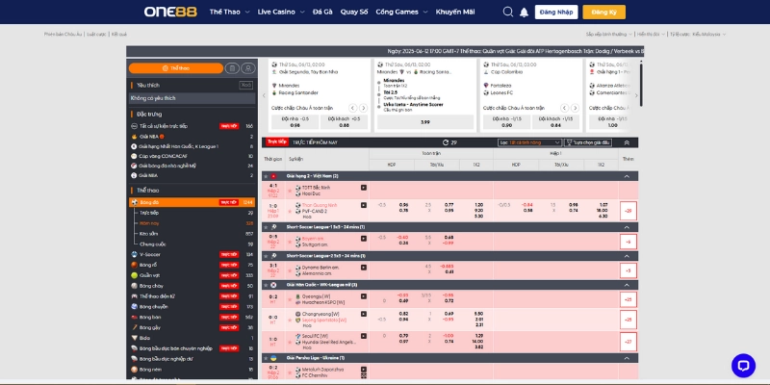The height and width of the screenshot is (385, 770).
Task: Go to Quay Số menu item
Action: point(354,12)
